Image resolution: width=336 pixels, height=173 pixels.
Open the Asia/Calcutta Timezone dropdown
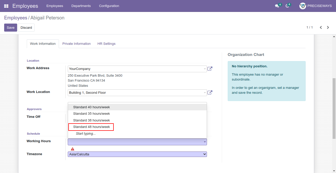pos(137,154)
